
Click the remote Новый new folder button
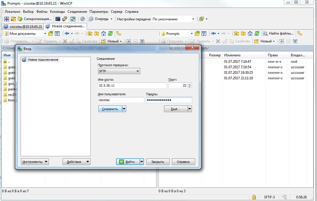pos(264,41)
